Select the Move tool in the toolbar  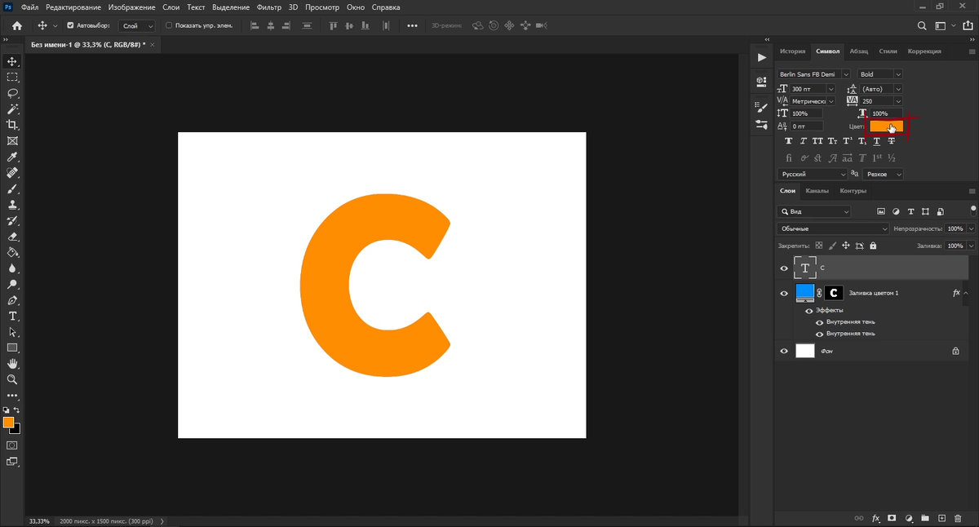pyautogui.click(x=12, y=61)
